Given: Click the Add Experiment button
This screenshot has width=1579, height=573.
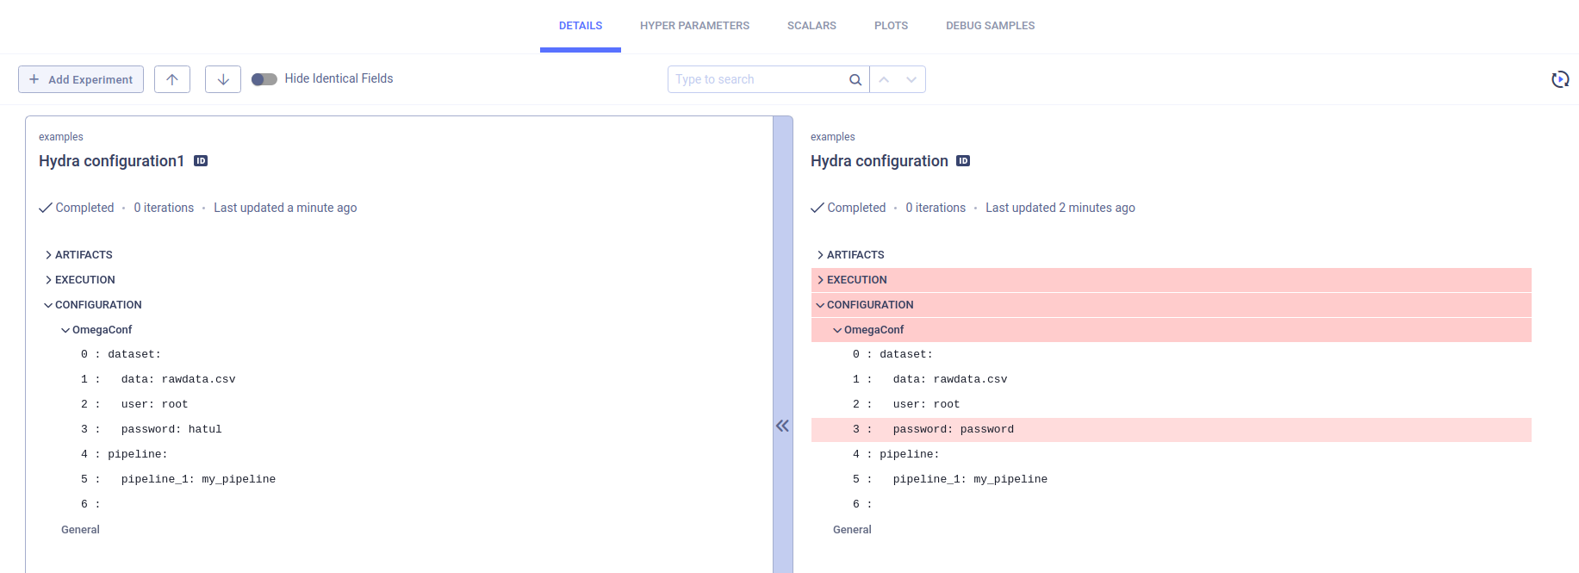Looking at the screenshot, I should 81,79.
